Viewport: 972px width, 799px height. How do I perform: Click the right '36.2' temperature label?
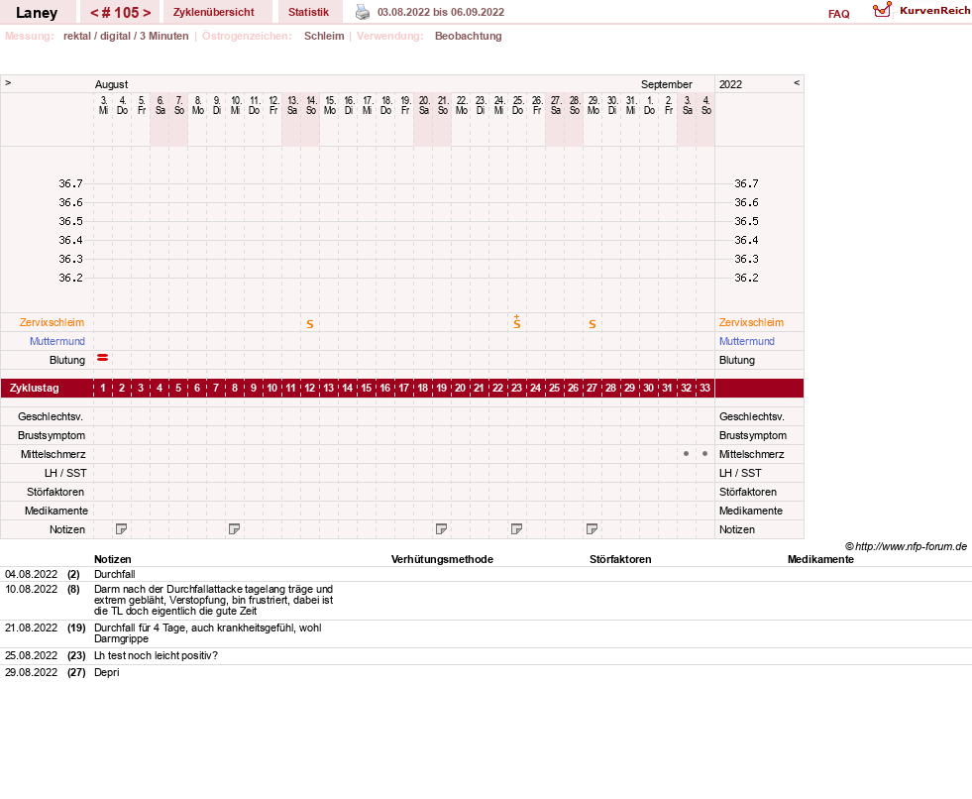coord(746,278)
